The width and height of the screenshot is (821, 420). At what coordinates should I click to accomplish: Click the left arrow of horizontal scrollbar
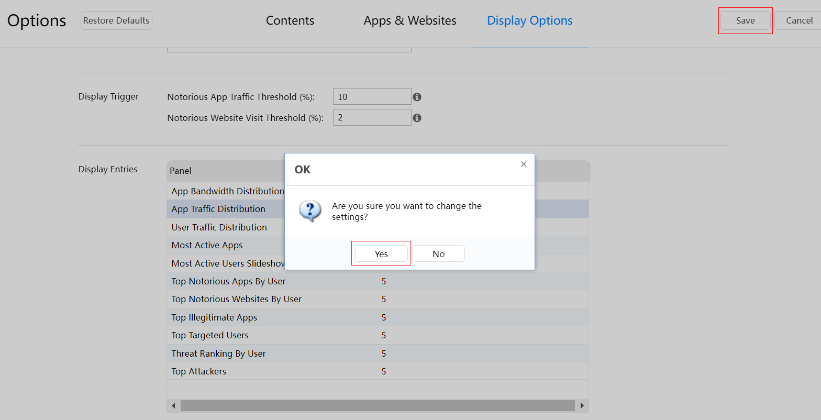(x=173, y=406)
